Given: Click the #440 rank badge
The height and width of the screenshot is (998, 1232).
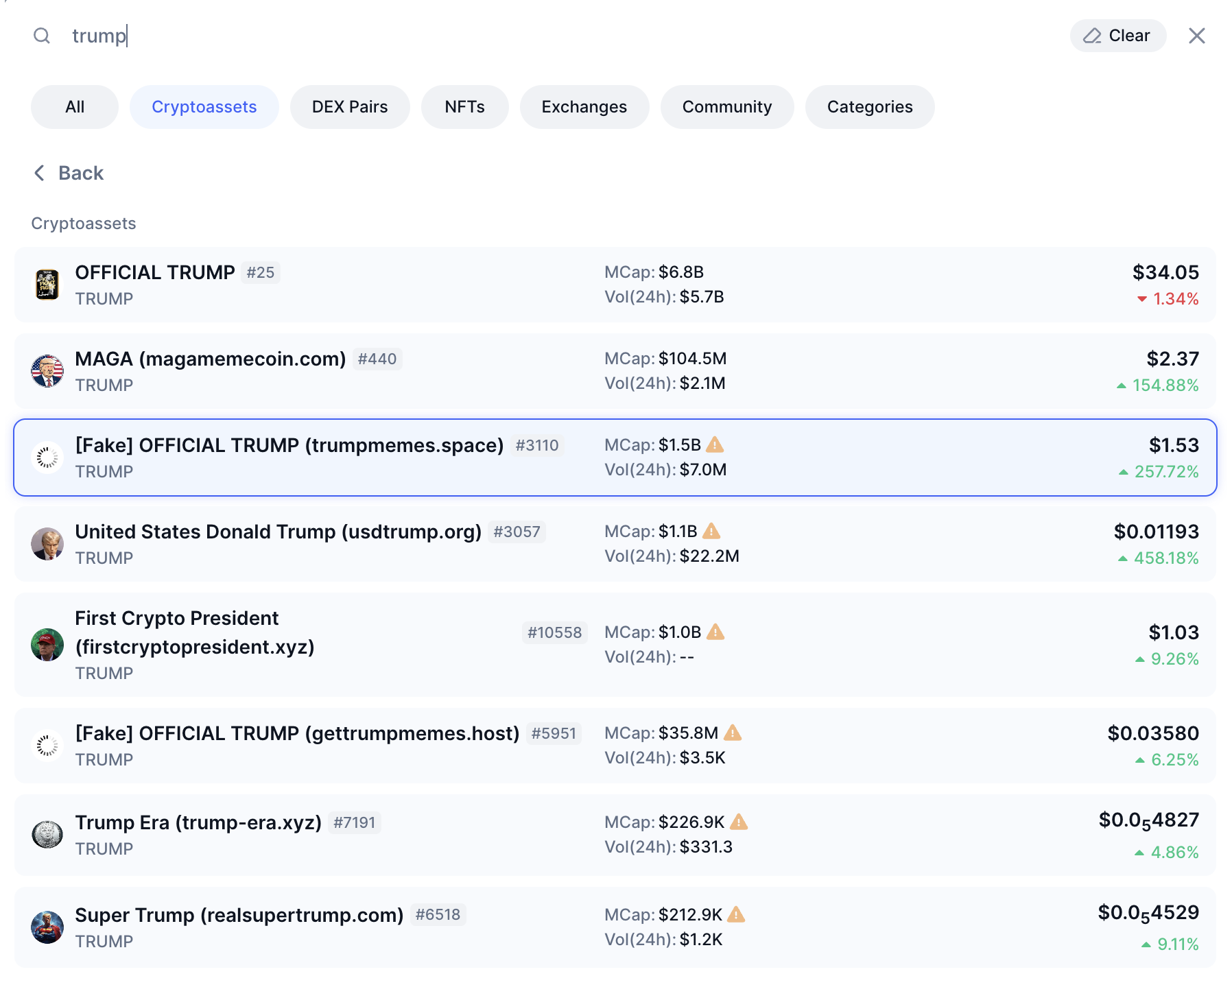Looking at the screenshot, I should coord(377,359).
